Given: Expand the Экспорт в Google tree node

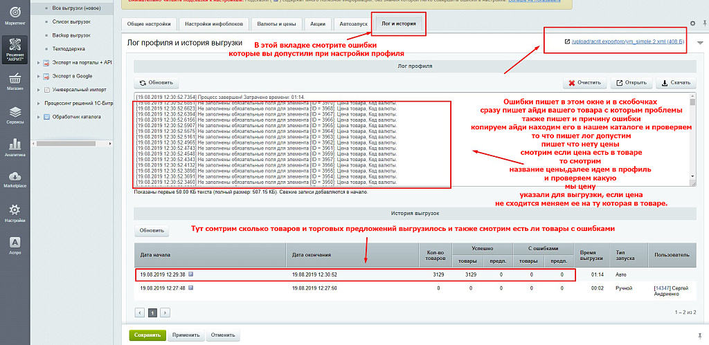Looking at the screenshot, I should click(38, 76).
